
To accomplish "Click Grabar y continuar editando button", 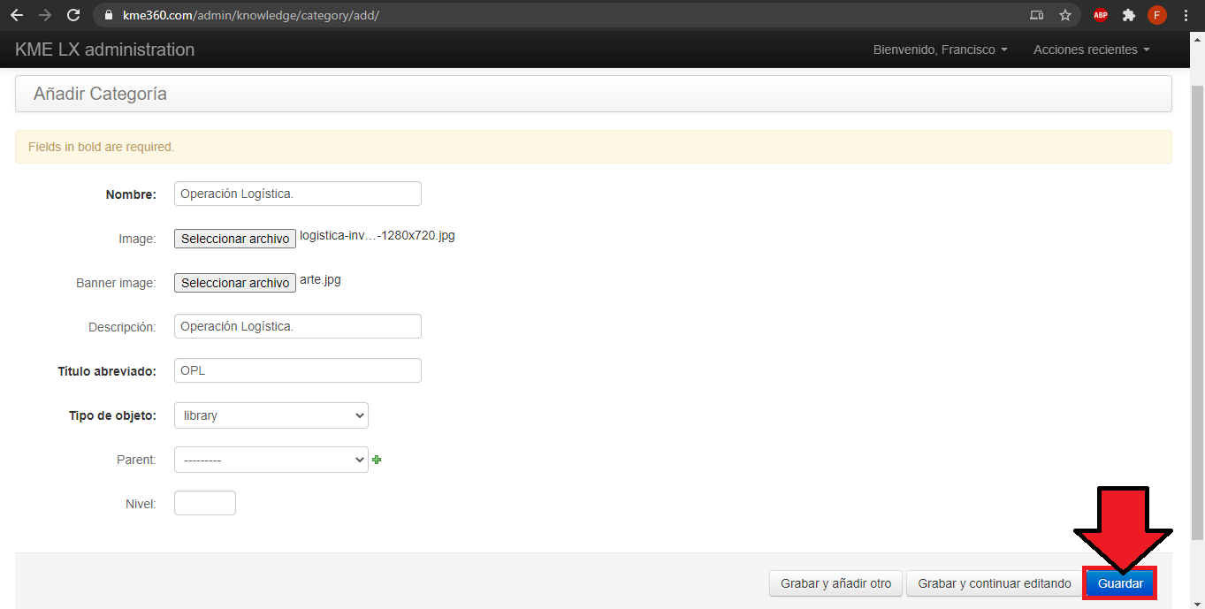I will click(995, 583).
